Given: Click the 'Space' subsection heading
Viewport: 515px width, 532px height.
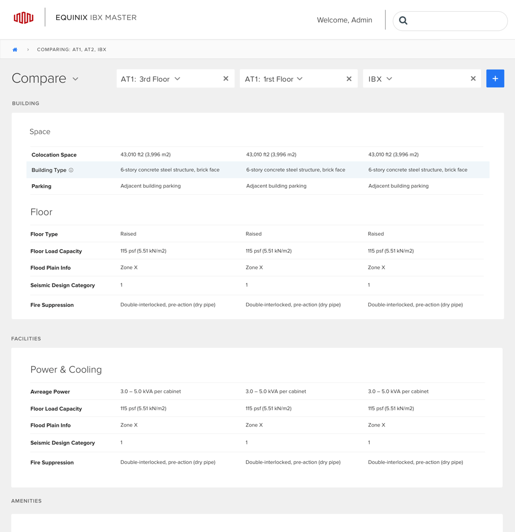Looking at the screenshot, I should click(x=40, y=131).
